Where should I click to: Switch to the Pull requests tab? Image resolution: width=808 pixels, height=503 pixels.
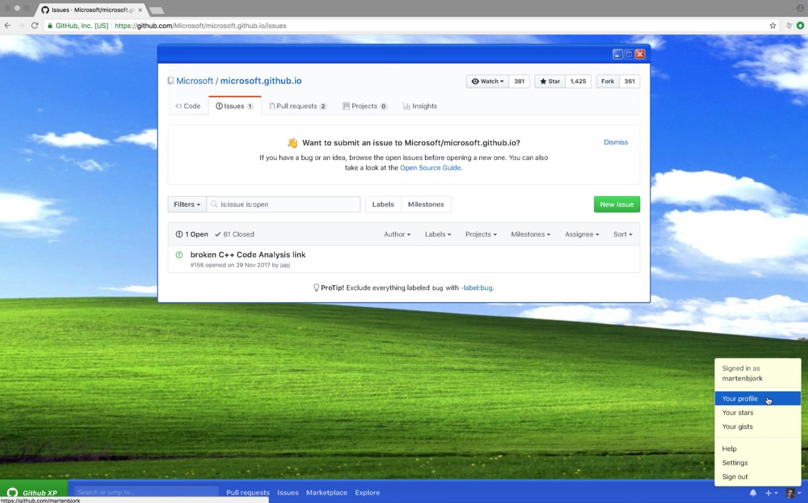pos(297,105)
